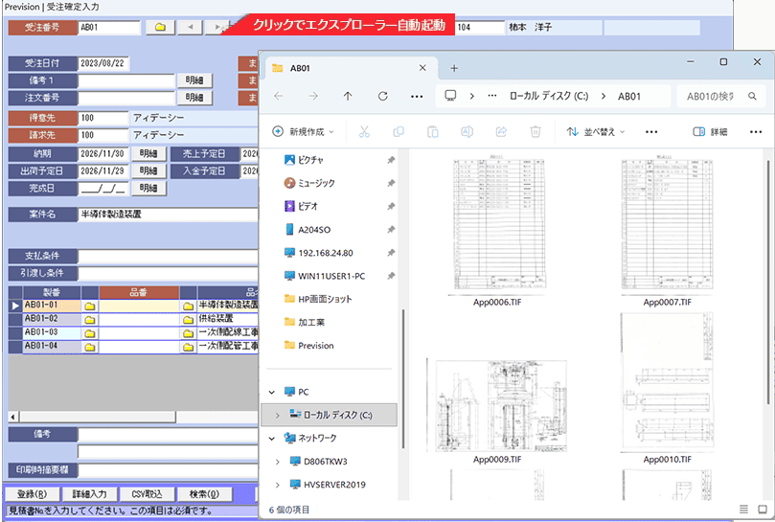Toggle the 詳細 details pane
775x522 pixels.
710,132
